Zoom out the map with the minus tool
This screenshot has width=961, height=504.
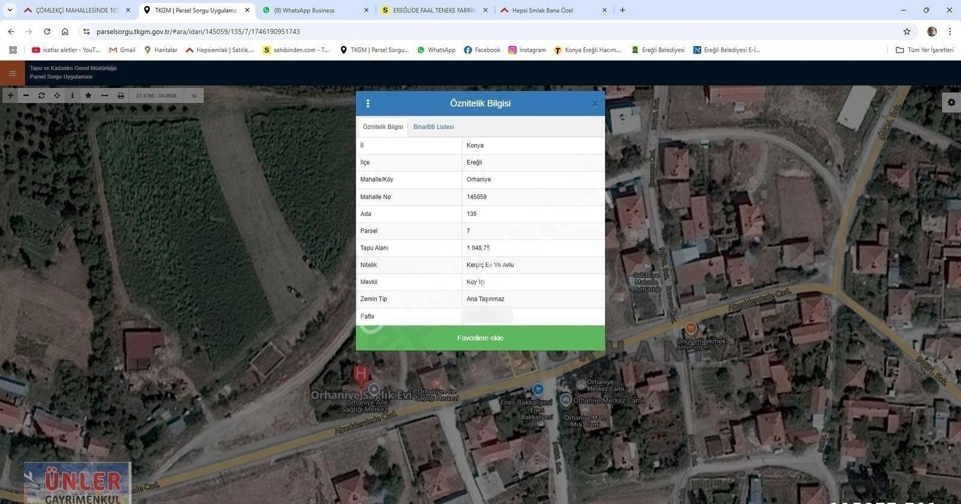pyautogui.click(x=26, y=95)
